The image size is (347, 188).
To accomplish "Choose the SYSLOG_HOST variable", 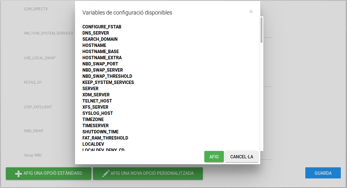I will pyautogui.click(x=98, y=113).
